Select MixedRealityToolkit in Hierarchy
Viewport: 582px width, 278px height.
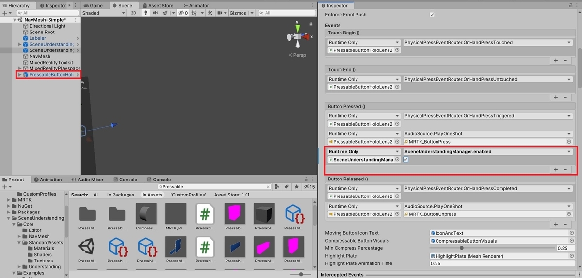tap(51, 63)
